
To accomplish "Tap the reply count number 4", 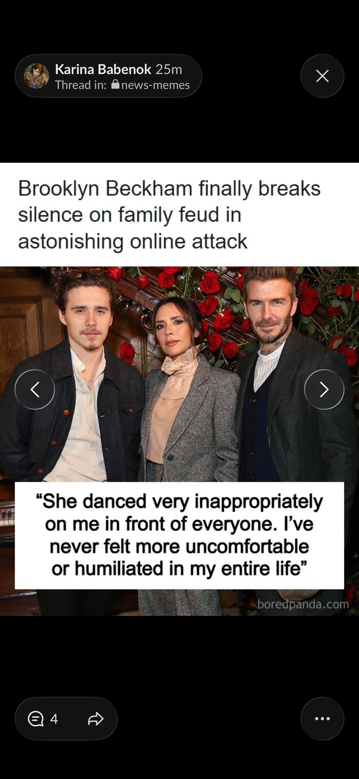I will (54, 719).
